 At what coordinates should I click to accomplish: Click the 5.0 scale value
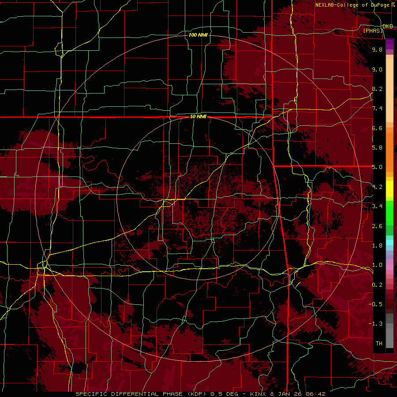(x=377, y=167)
